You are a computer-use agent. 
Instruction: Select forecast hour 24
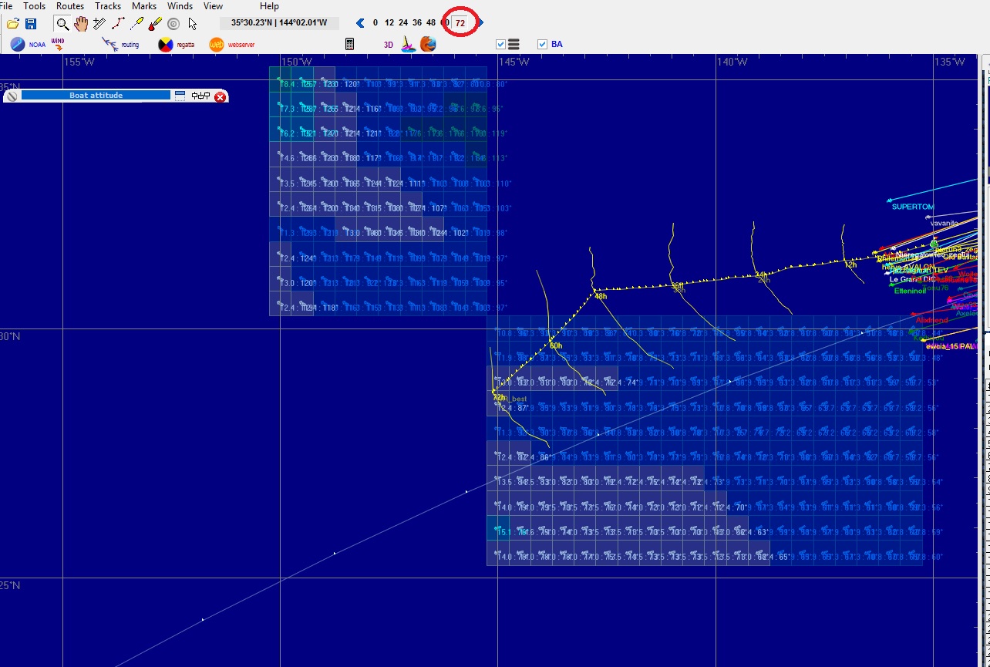(403, 23)
